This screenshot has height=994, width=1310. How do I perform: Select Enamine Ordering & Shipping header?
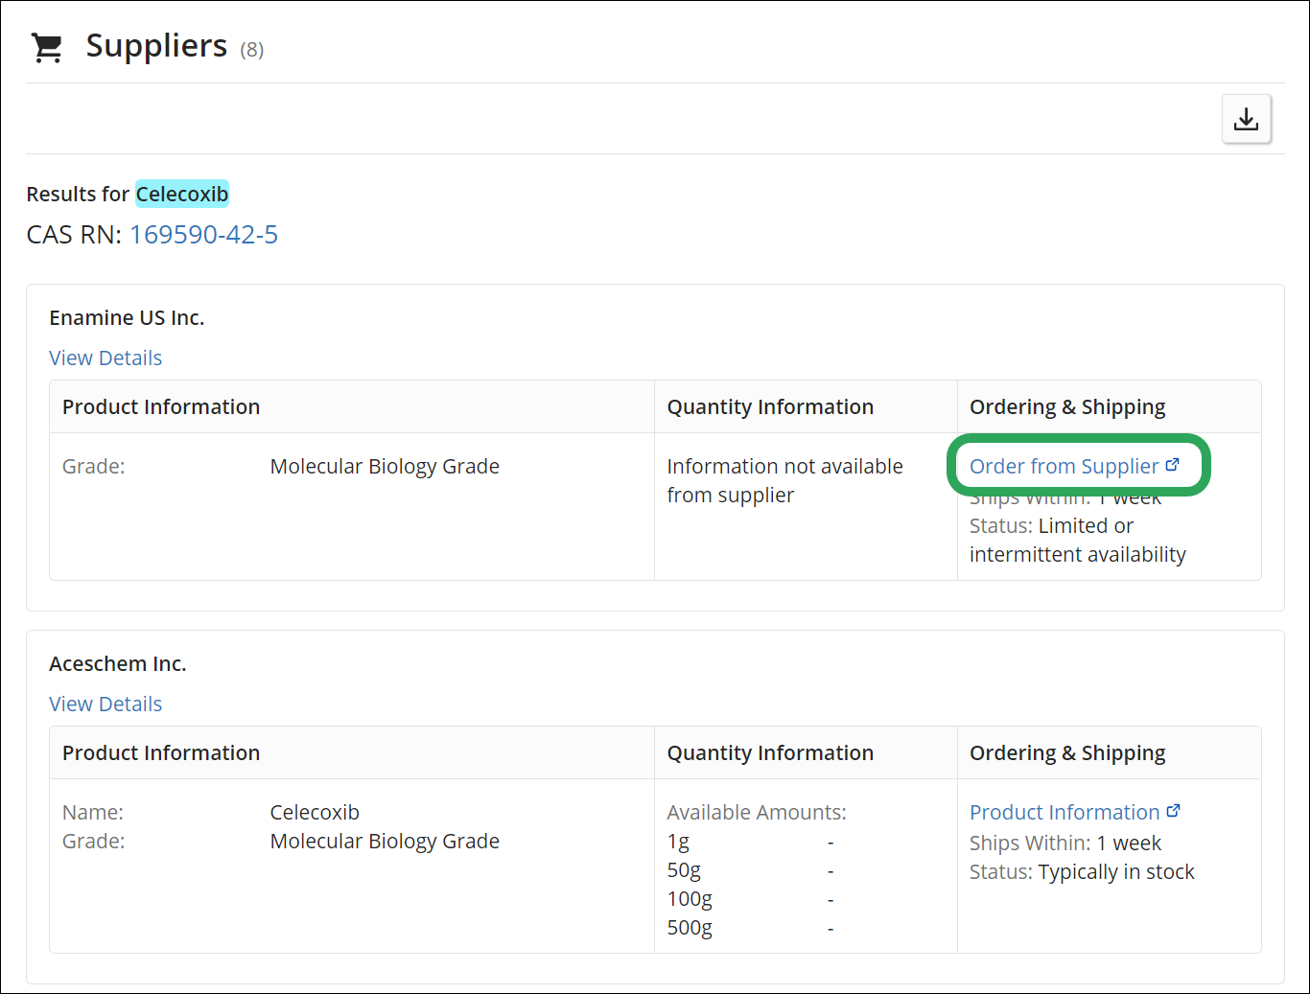pyautogui.click(x=1067, y=406)
